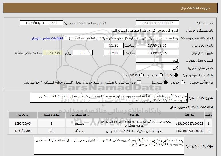This screenshot has height=156, width=221.
Task: Click the تاریخ نیاز column header
Action: click(23, 115)
